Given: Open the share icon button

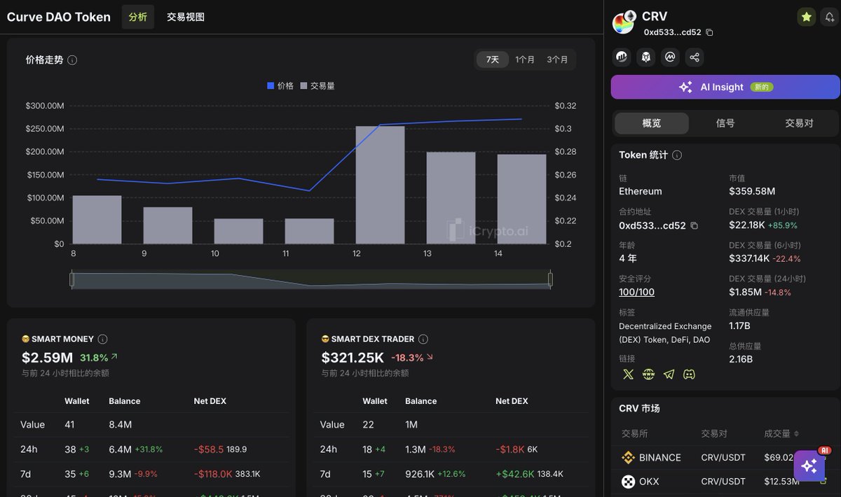Looking at the screenshot, I should coord(694,57).
